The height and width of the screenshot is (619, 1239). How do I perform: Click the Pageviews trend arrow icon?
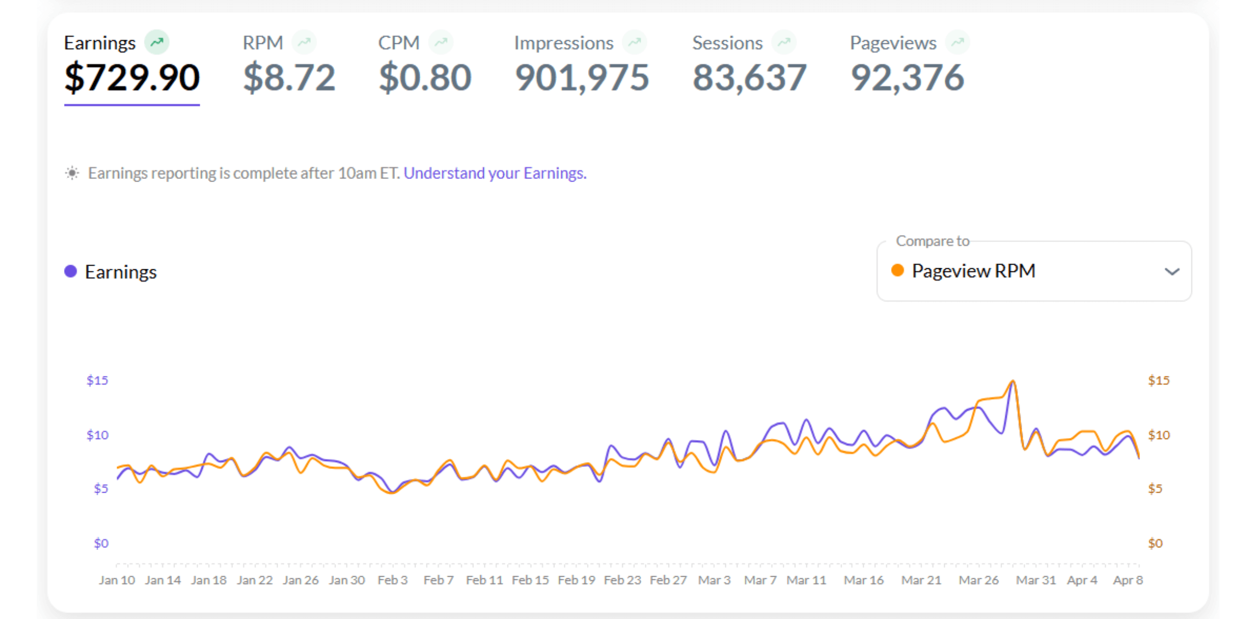click(958, 42)
